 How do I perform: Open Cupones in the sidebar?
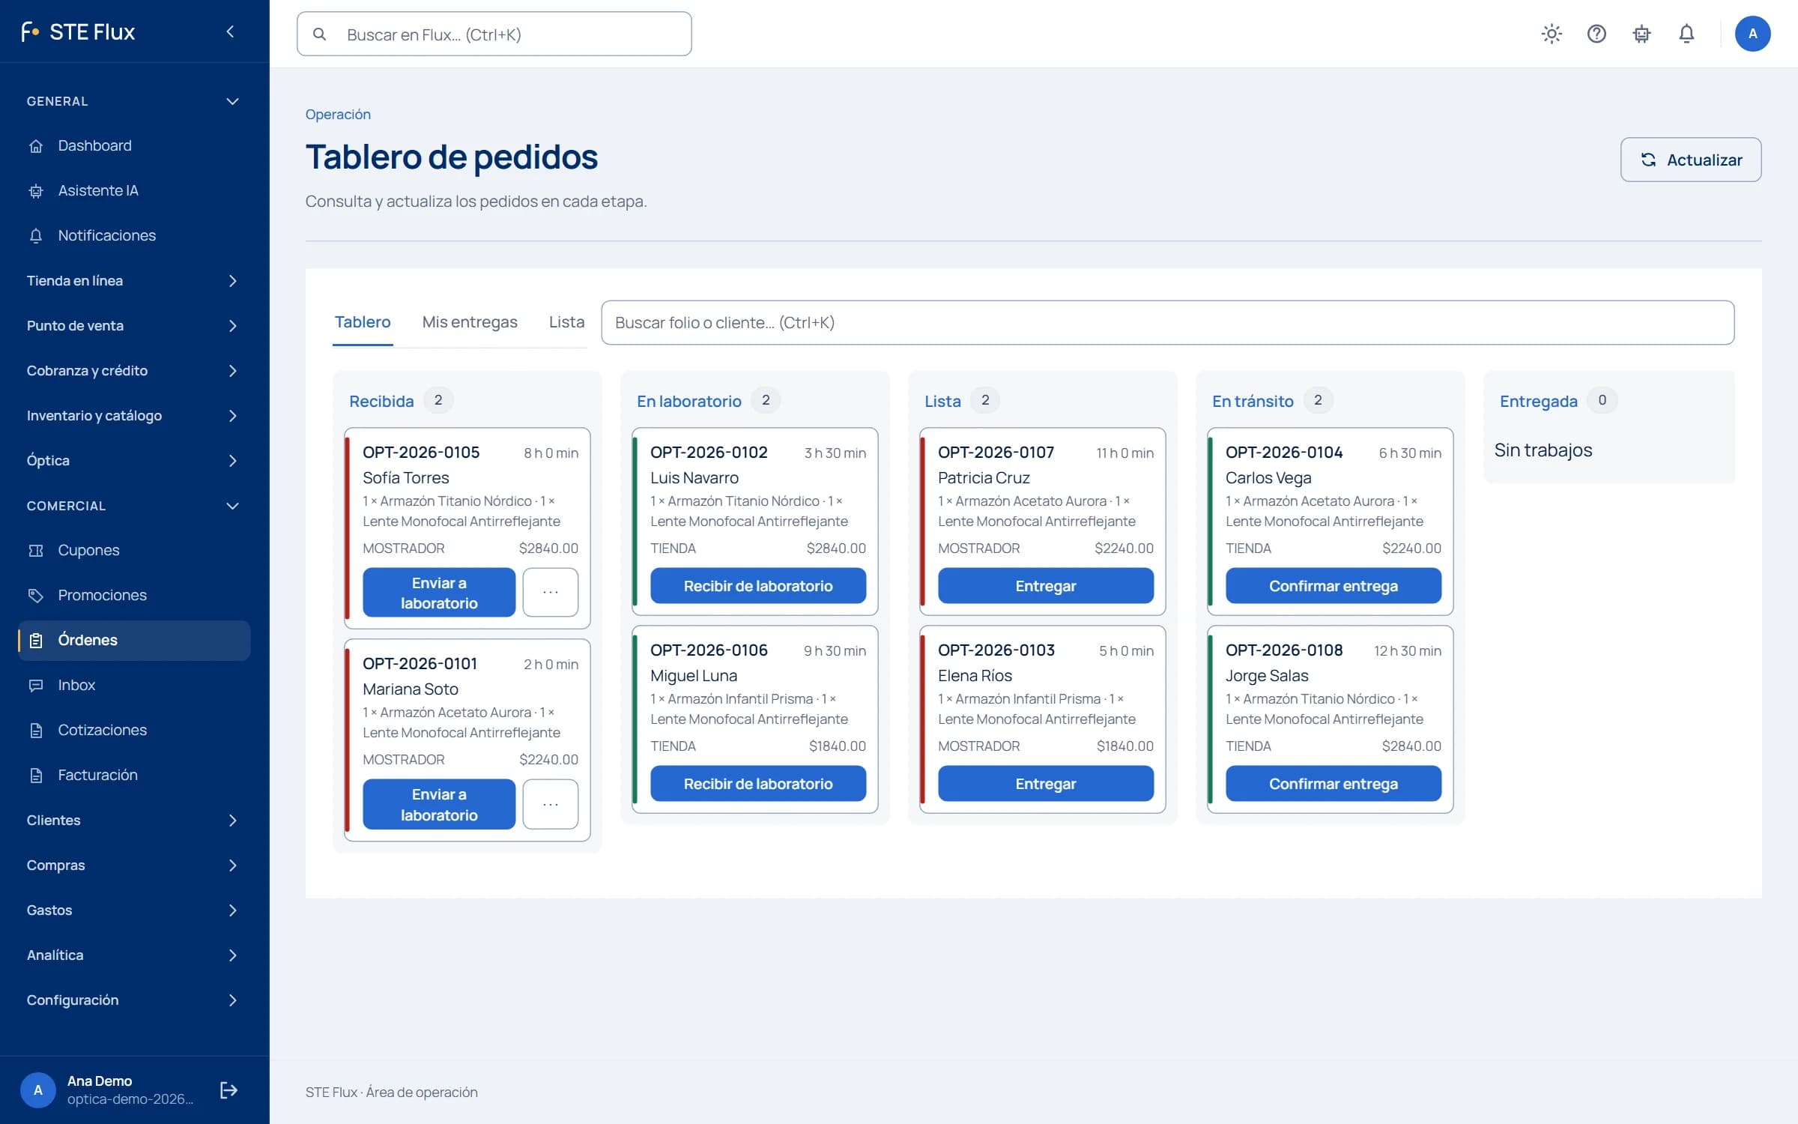[x=134, y=550]
